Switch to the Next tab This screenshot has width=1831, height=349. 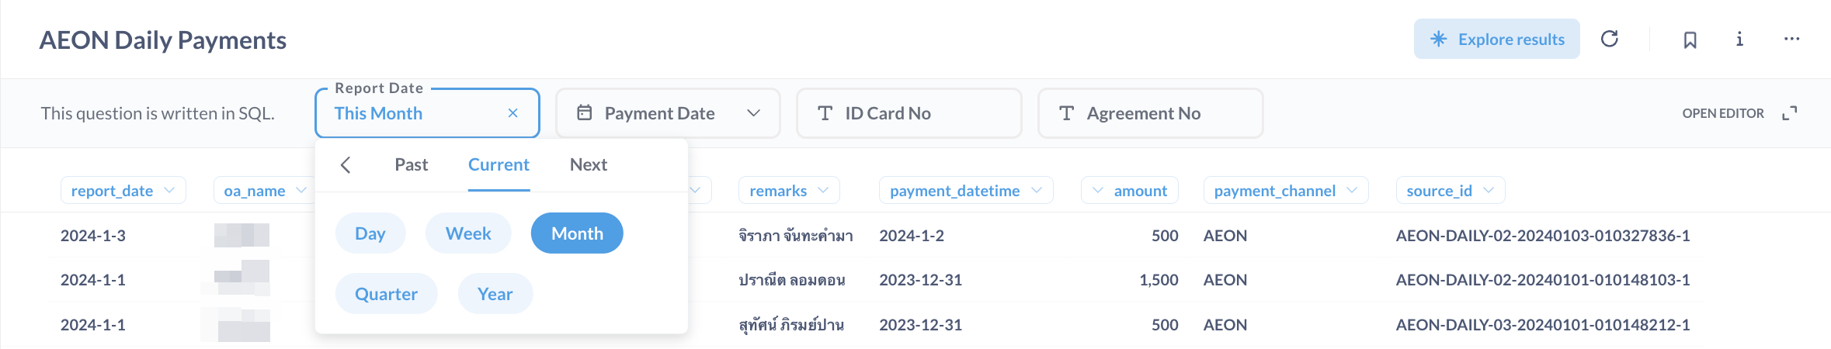[x=588, y=164]
